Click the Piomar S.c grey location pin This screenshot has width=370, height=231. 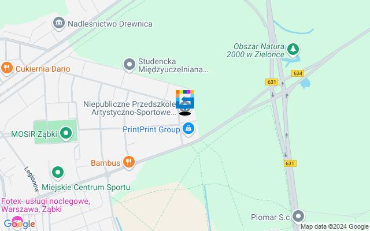(298, 217)
